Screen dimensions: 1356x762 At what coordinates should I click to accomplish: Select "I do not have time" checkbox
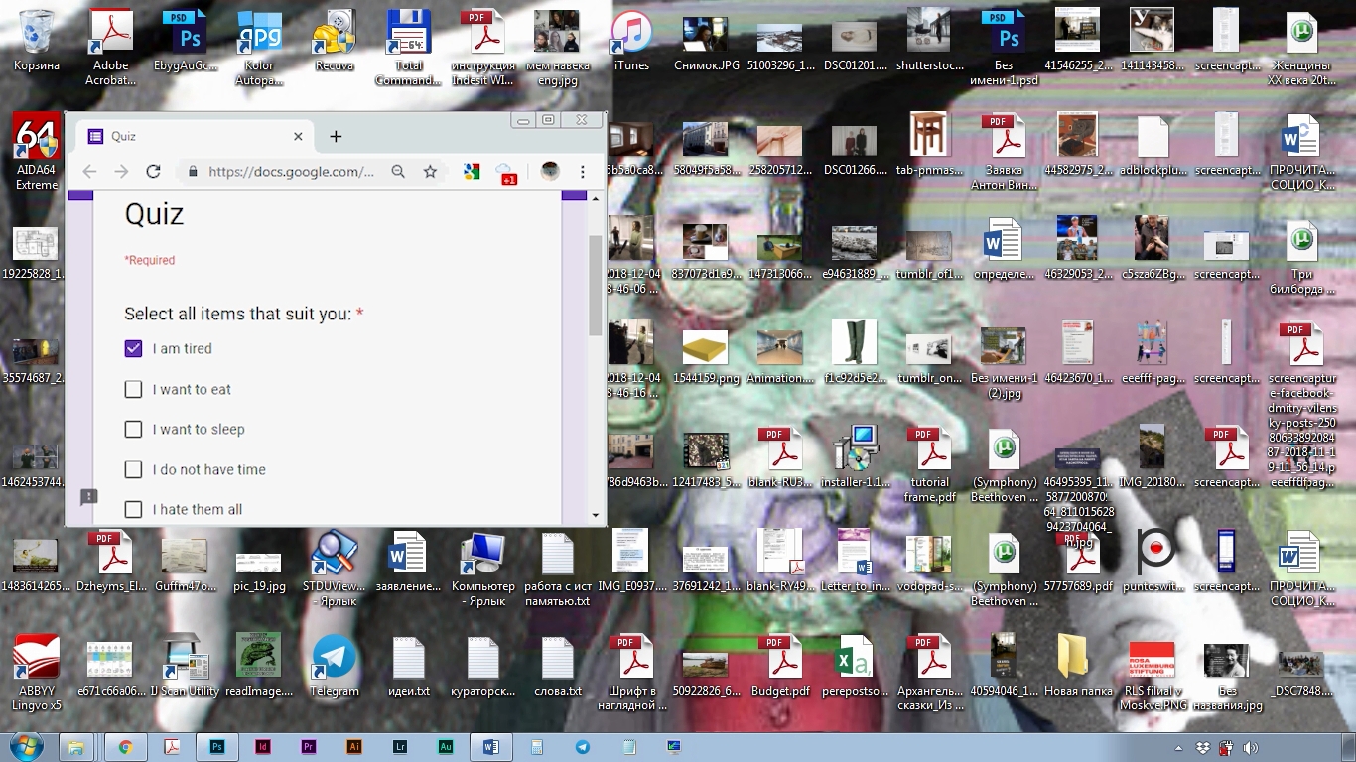133,469
